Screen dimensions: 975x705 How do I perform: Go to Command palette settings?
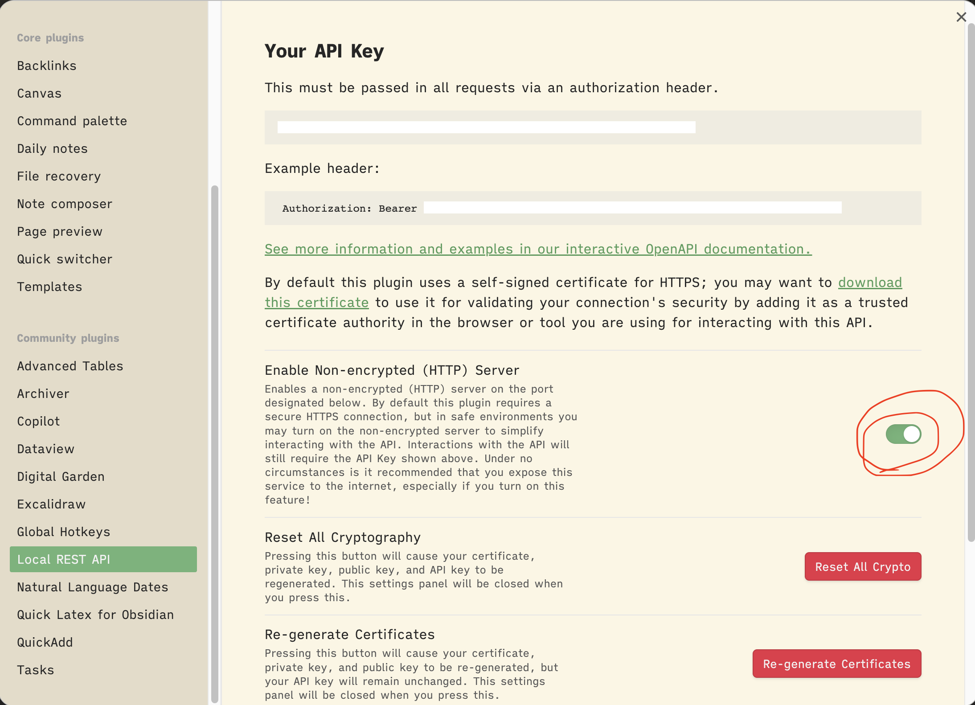pos(72,121)
